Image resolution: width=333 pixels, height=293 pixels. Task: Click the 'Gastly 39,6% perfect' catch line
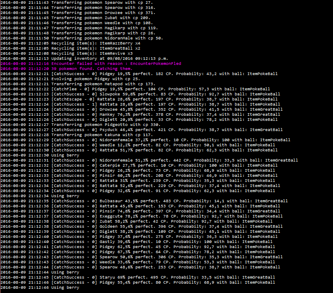[x=136, y=242]
